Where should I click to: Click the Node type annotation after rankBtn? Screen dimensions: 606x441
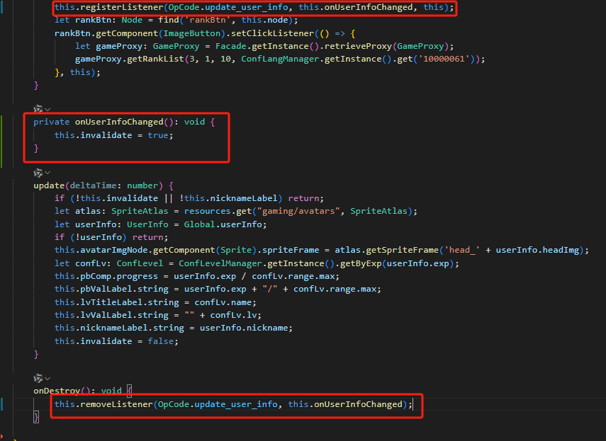point(132,20)
